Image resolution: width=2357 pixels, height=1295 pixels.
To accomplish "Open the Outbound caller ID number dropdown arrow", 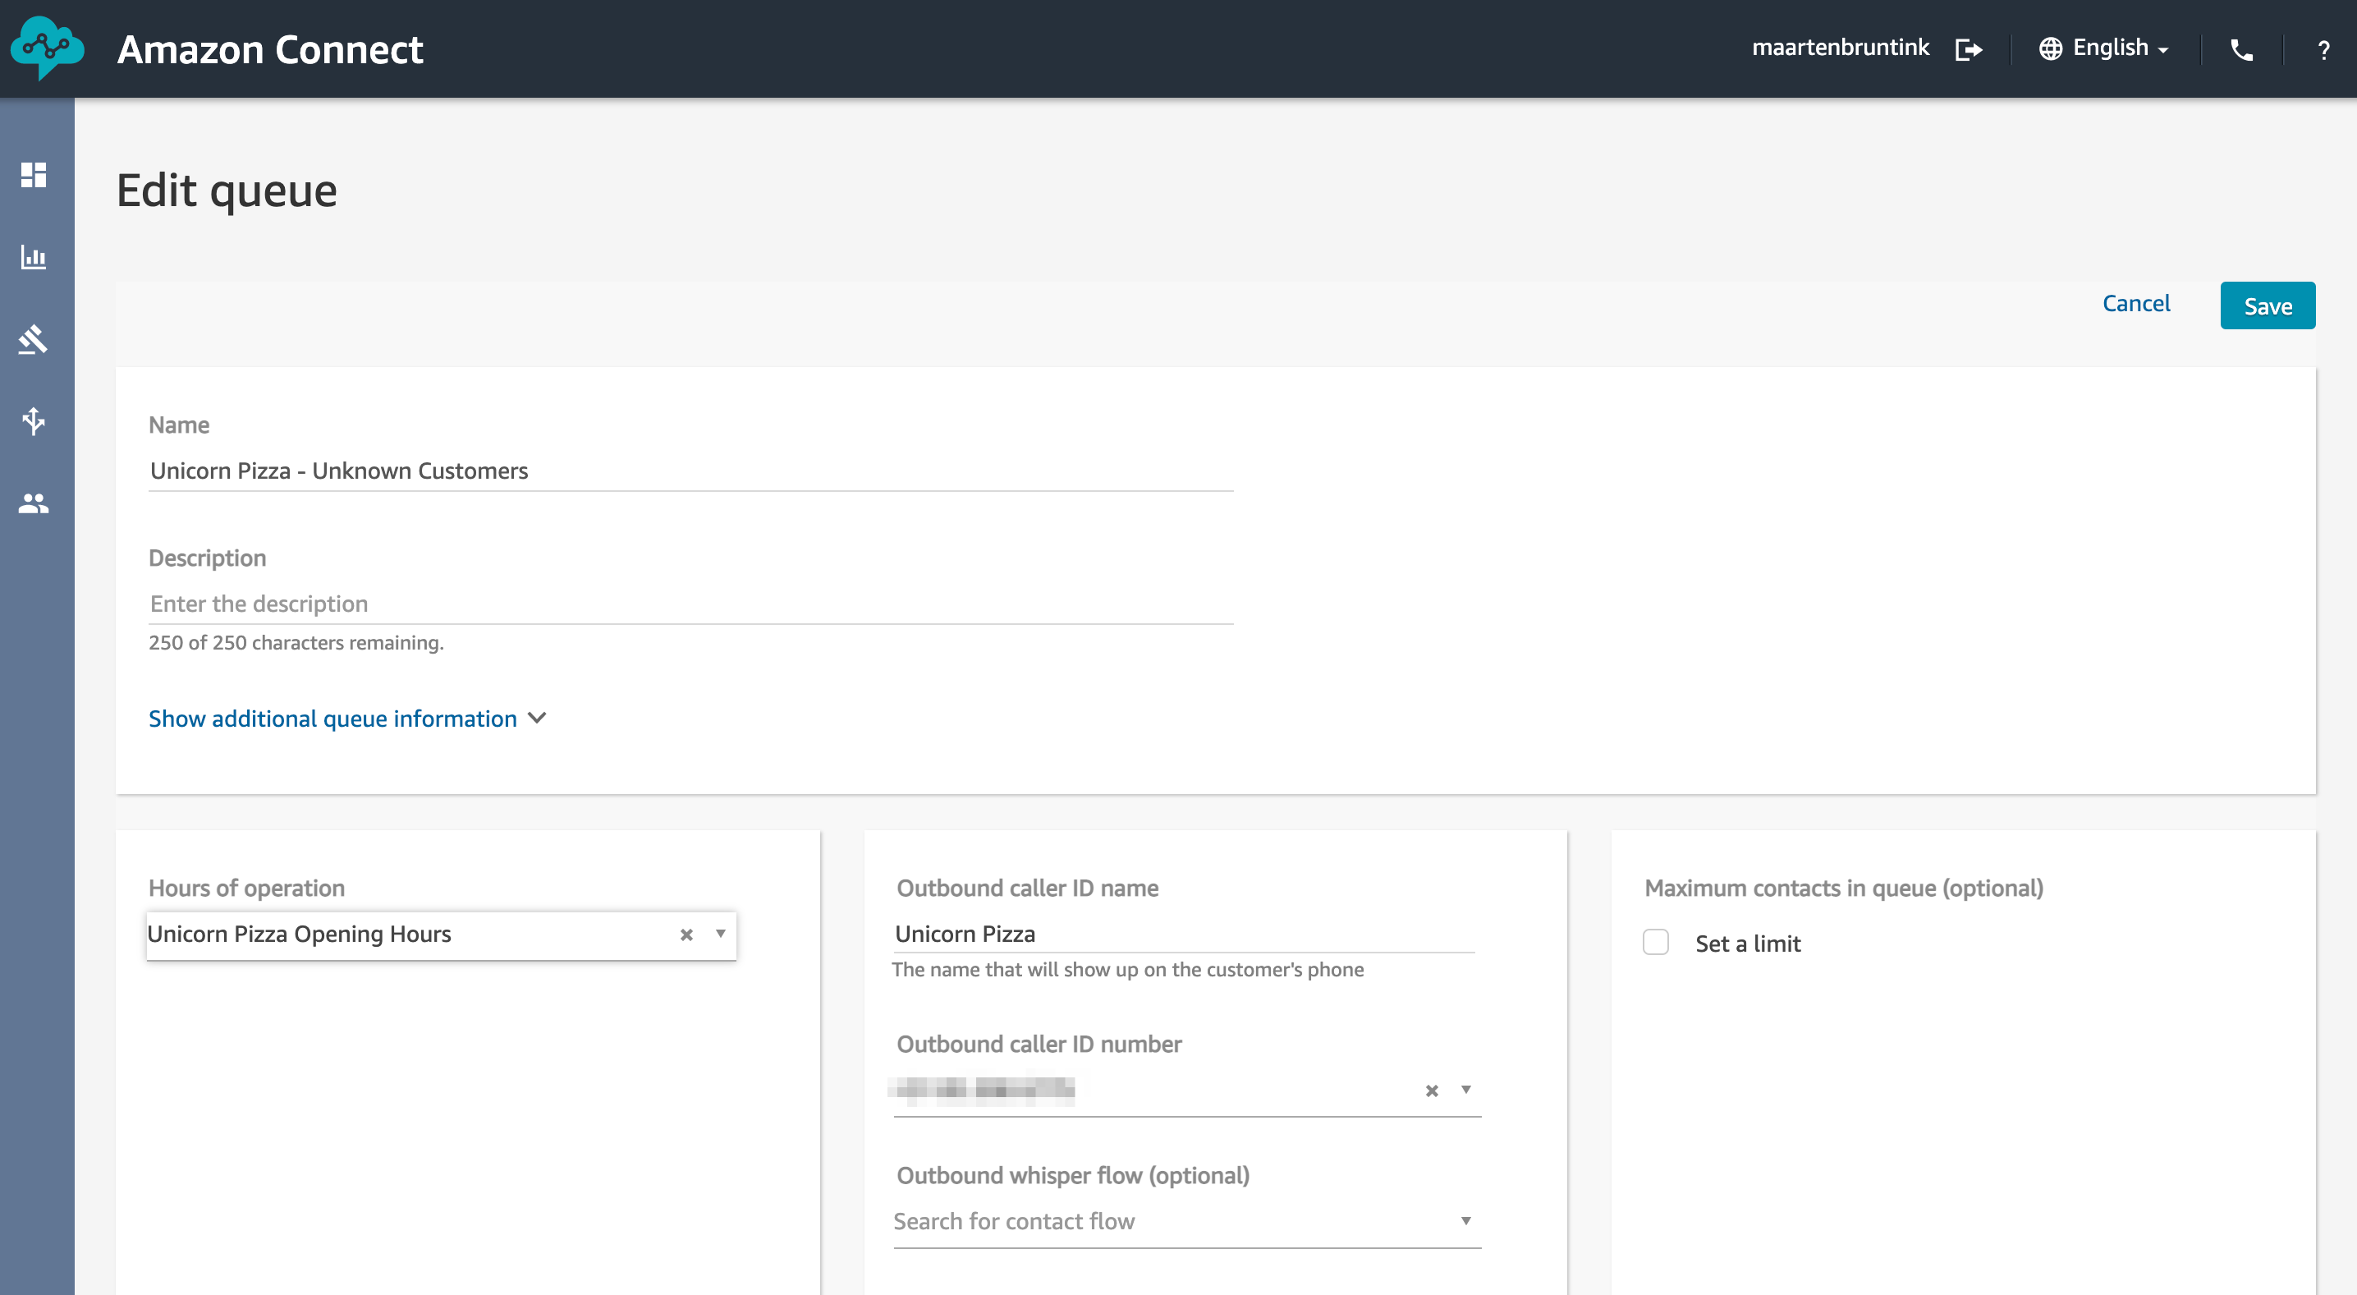I will 1465,1089.
